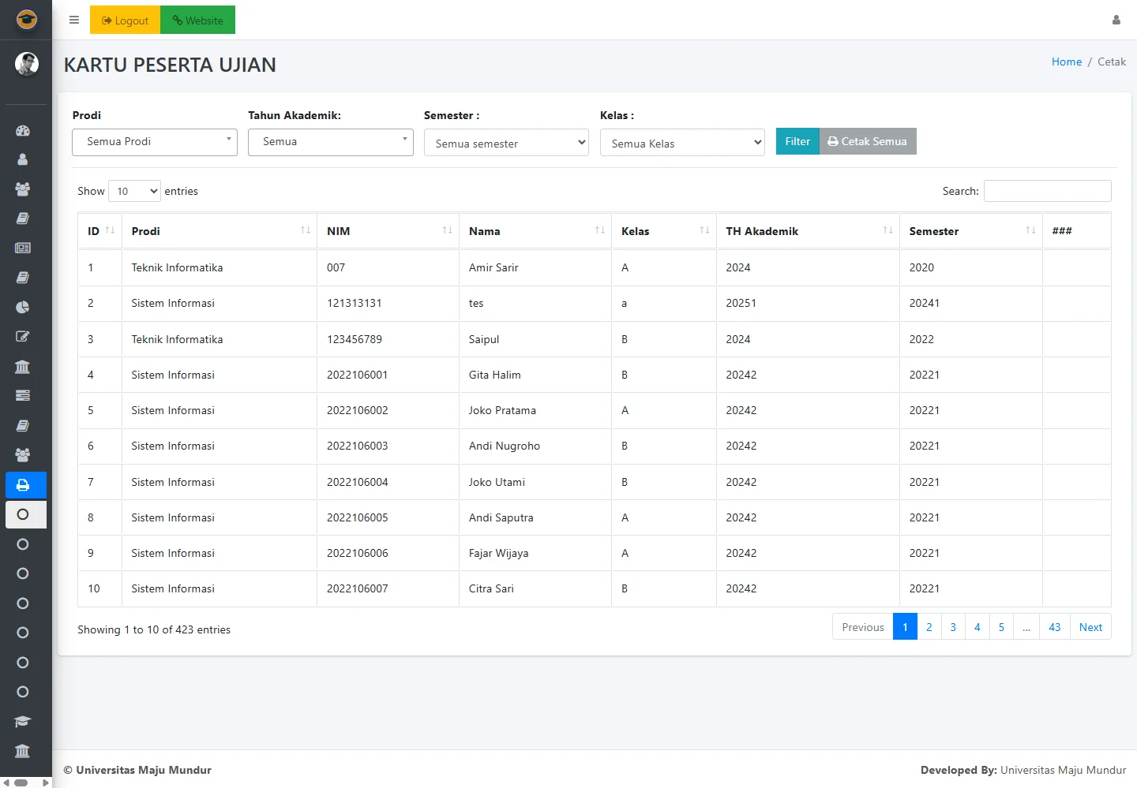
Task: Open the Show entries count dropdown
Action: tap(134, 191)
